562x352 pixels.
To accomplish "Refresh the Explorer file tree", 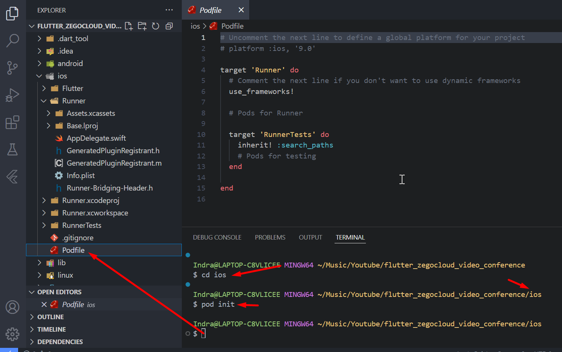I will click(155, 26).
